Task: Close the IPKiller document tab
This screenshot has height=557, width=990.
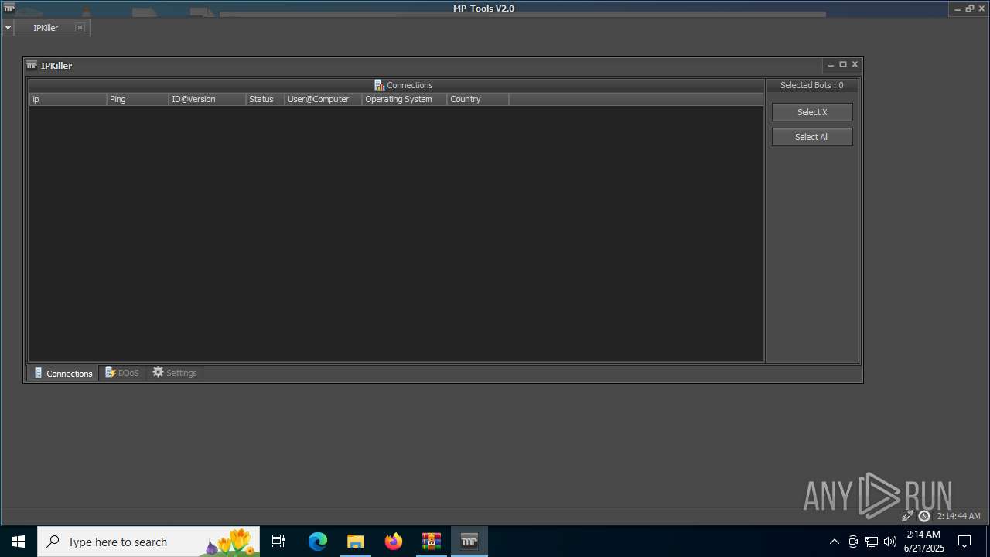Action: click(x=80, y=28)
